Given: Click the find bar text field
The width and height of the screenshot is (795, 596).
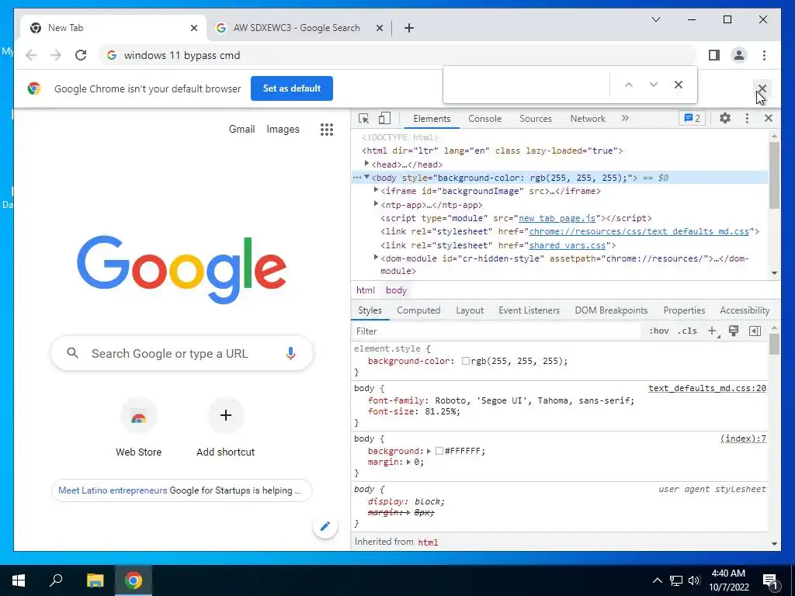Looking at the screenshot, I should (x=527, y=85).
